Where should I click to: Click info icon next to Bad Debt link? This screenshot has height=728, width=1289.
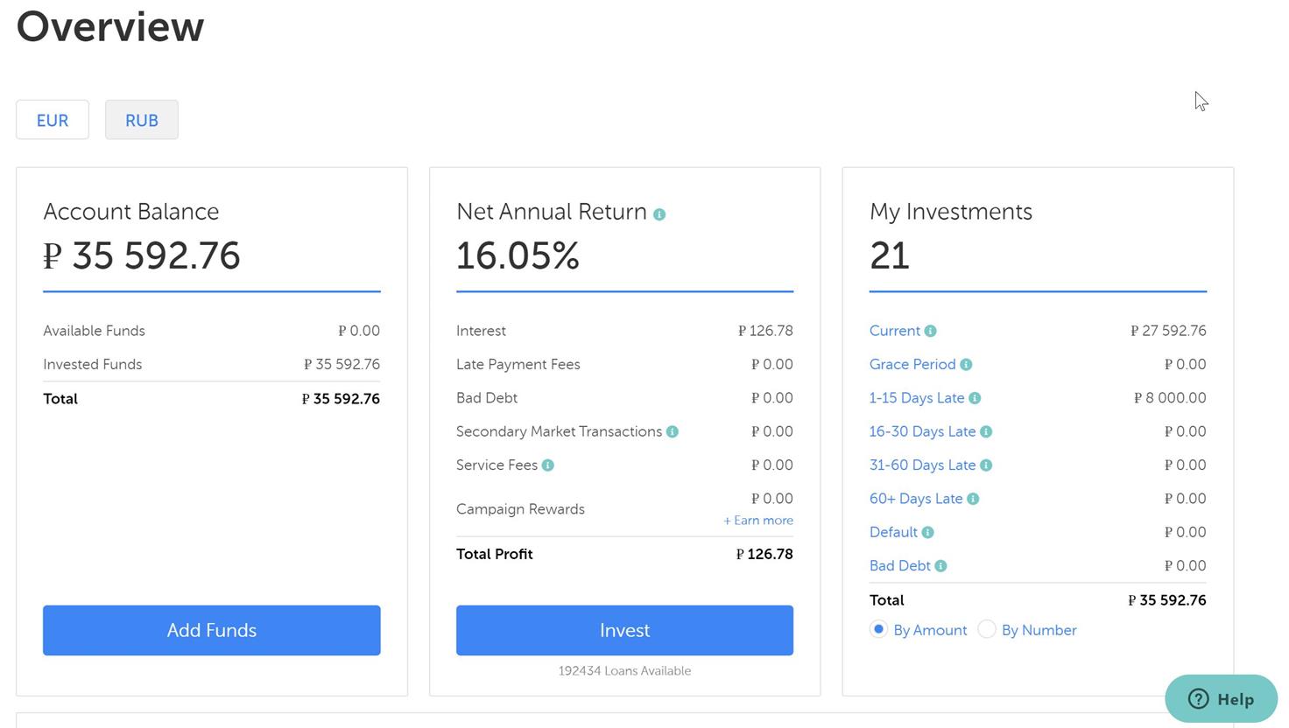[940, 566]
